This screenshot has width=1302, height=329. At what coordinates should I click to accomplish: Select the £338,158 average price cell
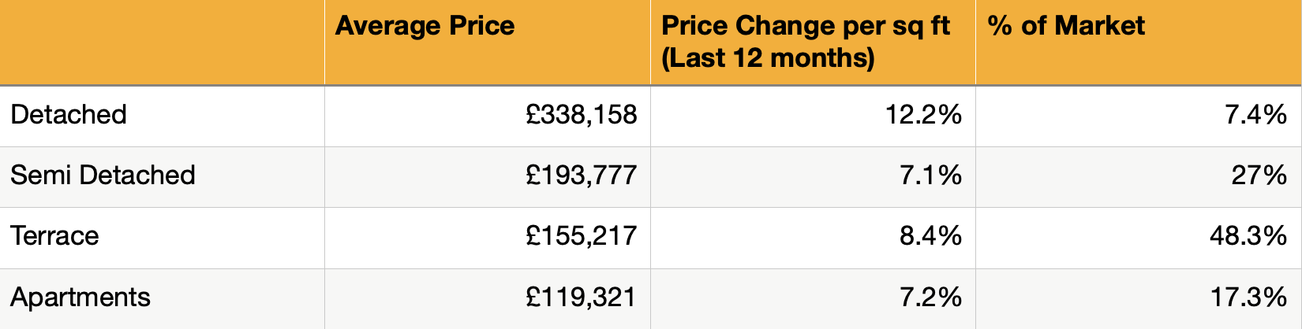point(581,115)
